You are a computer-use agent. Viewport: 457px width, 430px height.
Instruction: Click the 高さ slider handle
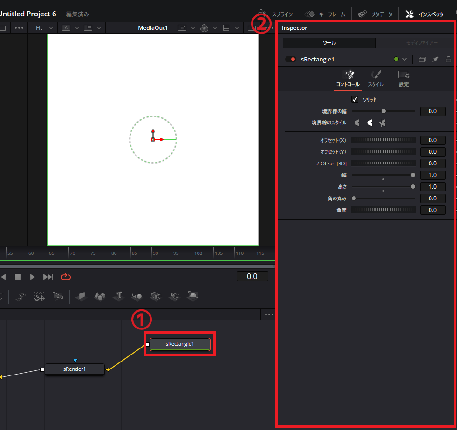413,186
